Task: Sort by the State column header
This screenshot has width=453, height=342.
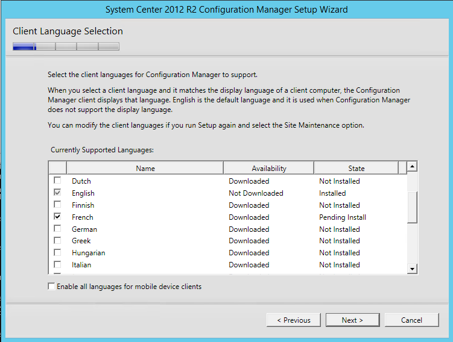Action: [x=356, y=168]
